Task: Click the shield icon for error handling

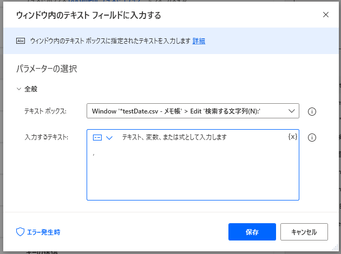Action: pos(20,232)
